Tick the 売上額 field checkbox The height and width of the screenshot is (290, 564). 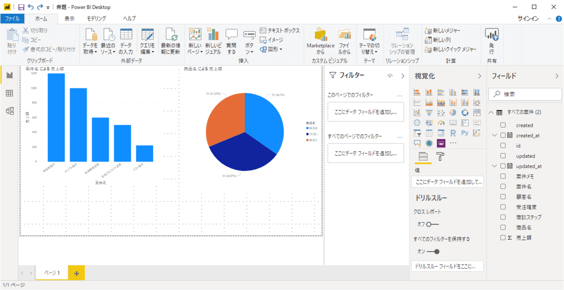[x=503, y=238]
